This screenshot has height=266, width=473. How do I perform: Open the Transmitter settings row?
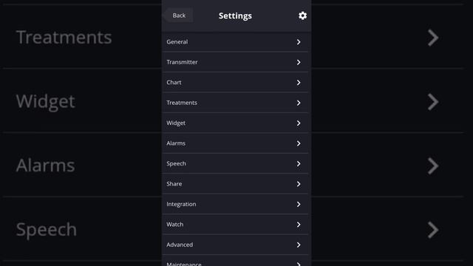click(235, 62)
